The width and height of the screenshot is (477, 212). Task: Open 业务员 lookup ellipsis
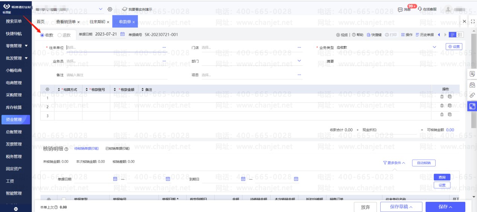(164, 61)
